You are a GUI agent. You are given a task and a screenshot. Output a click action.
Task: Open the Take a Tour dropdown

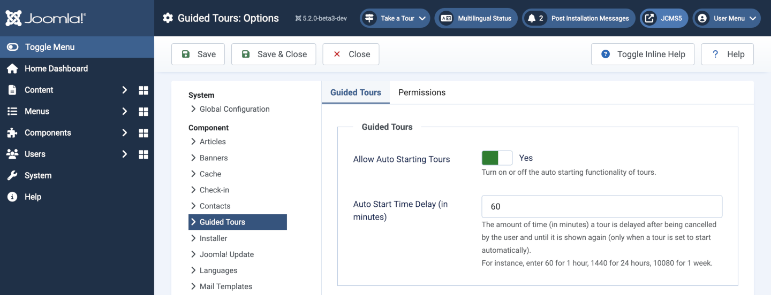pos(395,18)
